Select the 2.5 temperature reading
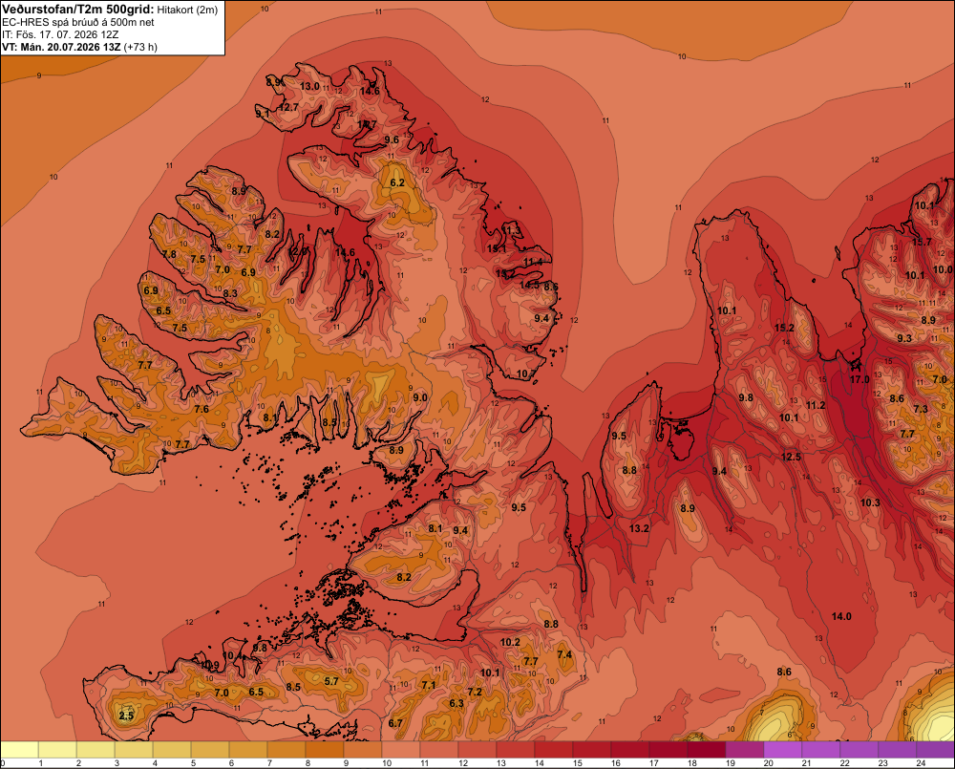955x769 pixels. tap(126, 716)
